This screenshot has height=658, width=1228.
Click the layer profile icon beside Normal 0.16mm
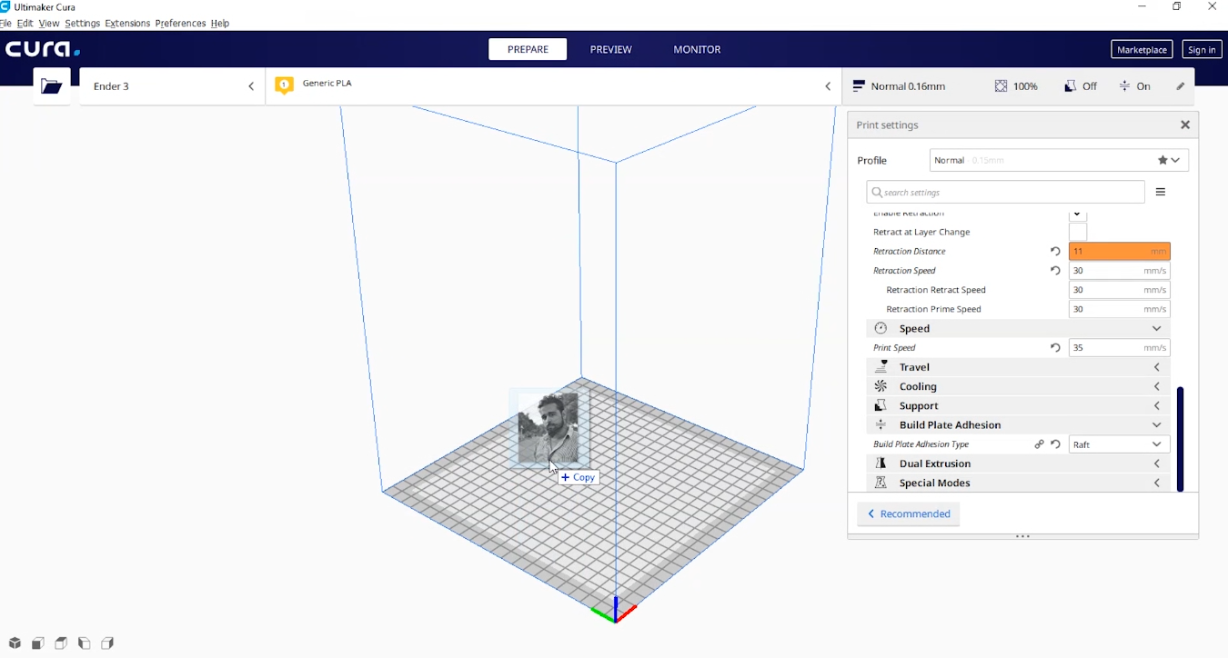pos(859,86)
